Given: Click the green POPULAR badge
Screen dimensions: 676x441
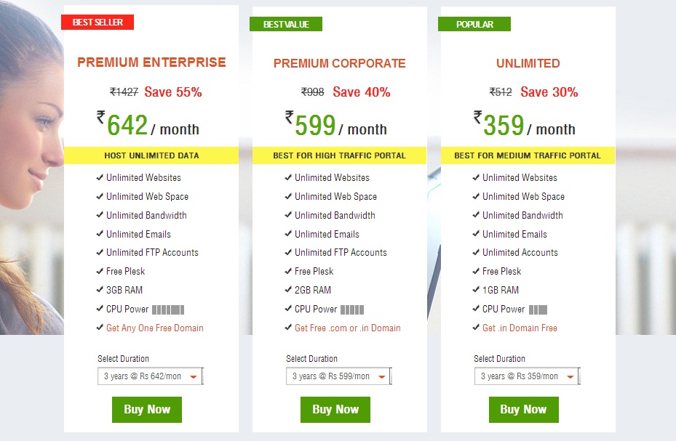Looking at the screenshot, I should (474, 24).
